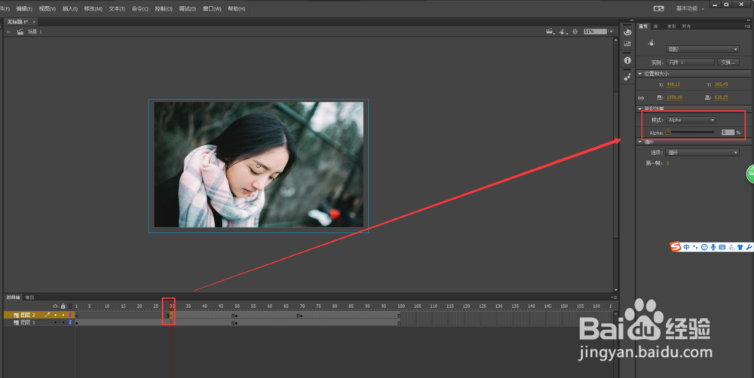Open the 图形 symbol type dropdown

tap(703, 49)
